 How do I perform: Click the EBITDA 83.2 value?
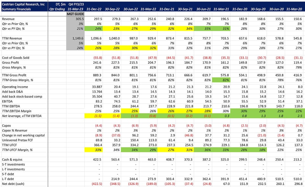[x=98, y=101]
